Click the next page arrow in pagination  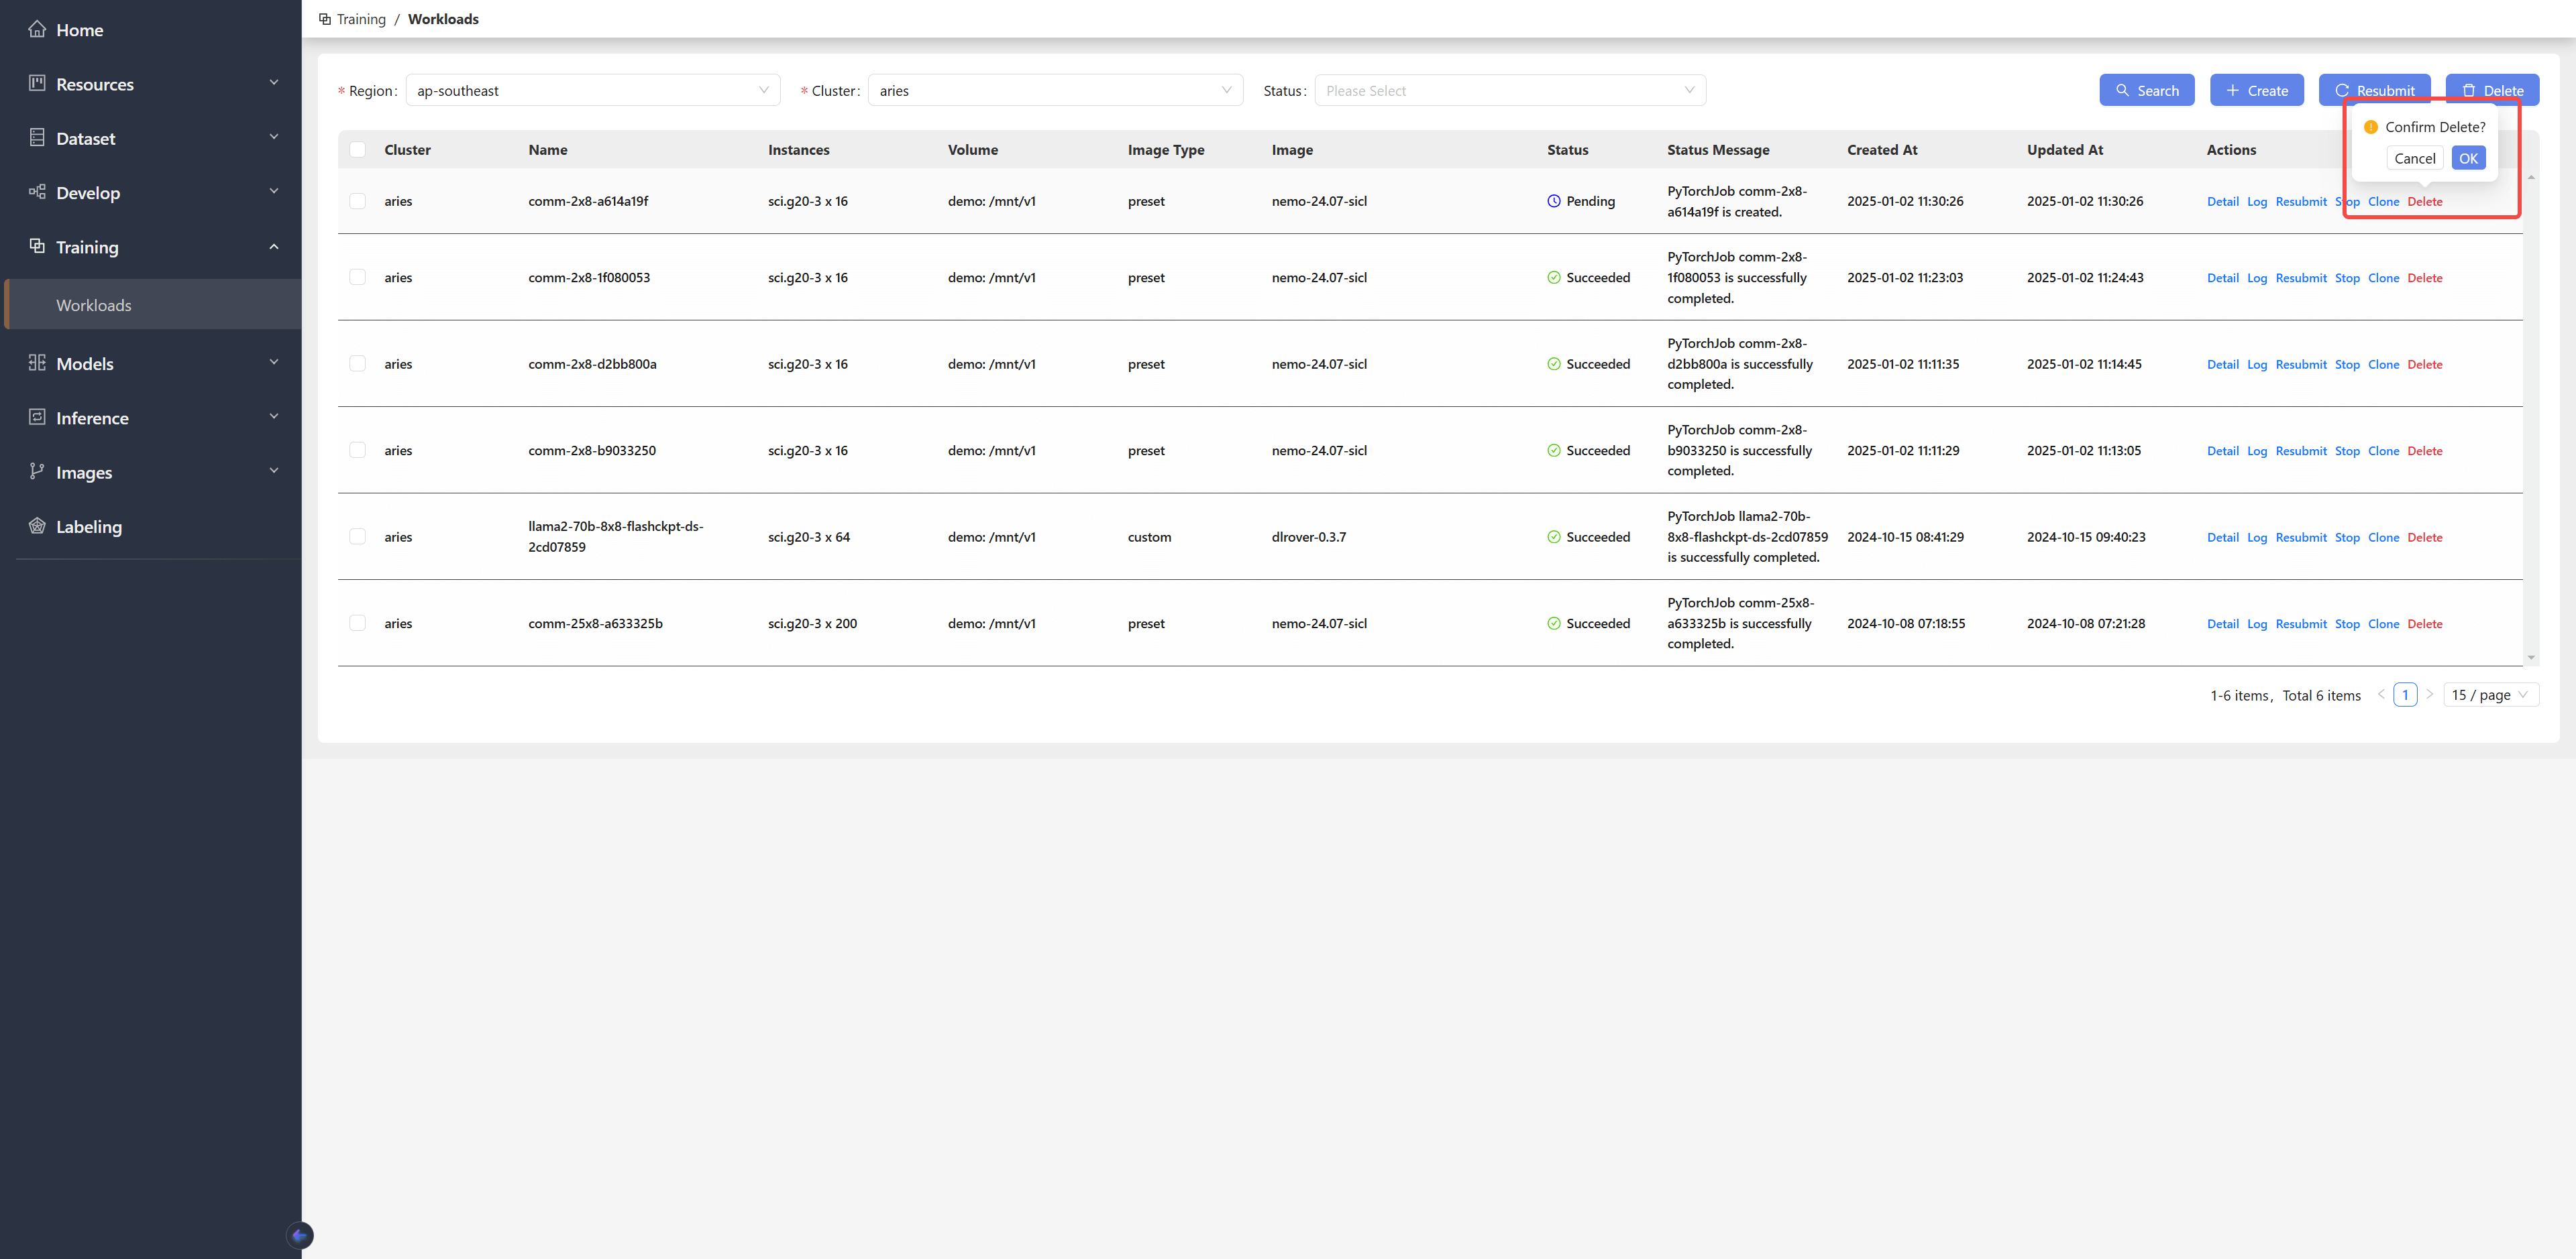tap(2429, 693)
